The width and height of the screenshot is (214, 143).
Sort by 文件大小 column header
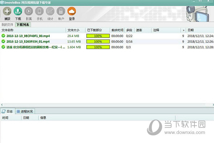point(76,30)
